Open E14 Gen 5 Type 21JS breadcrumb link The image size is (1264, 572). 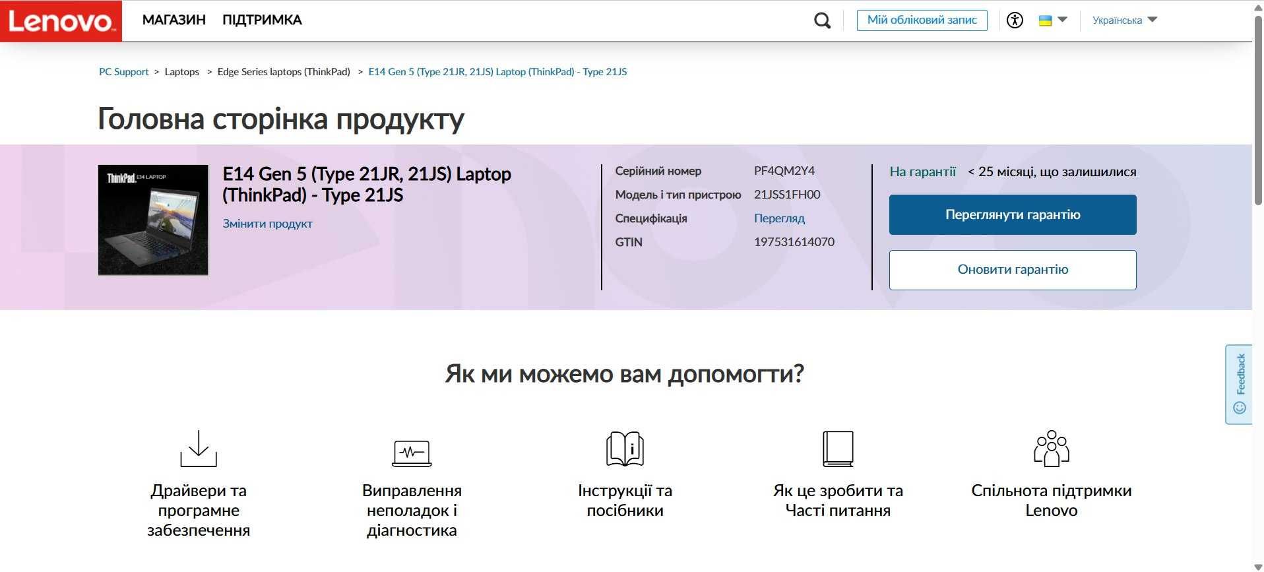[497, 72]
